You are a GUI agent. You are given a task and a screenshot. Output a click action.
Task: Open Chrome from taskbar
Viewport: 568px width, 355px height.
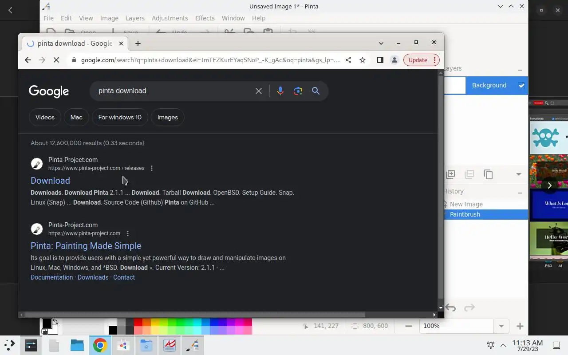pyautogui.click(x=100, y=345)
